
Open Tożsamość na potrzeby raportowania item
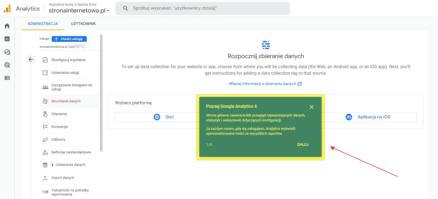point(69,192)
